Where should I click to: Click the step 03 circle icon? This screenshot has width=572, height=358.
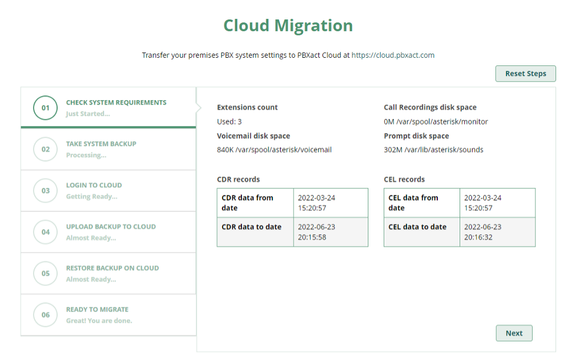[45, 191]
